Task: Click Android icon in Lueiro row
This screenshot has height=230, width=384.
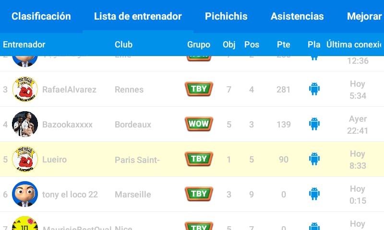Action: tap(314, 159)
